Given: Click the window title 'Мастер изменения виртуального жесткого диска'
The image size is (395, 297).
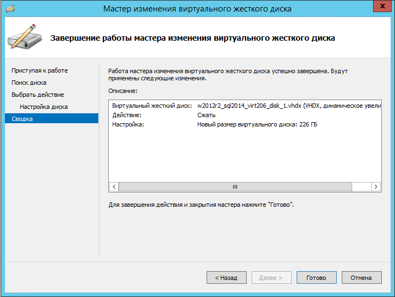Looking at the screenshot, I should click(x=197, y=9).
